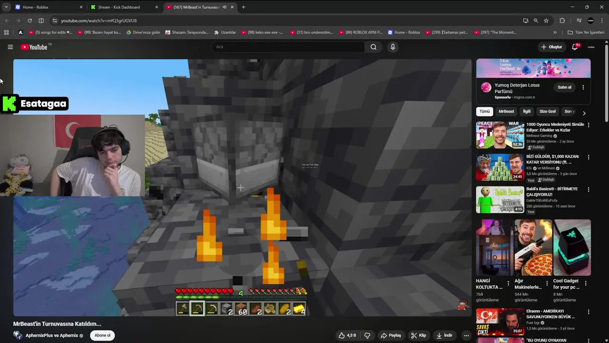The image size is (609, 343).
Task: Click Satın al on the Yumoş ad
Action: 564,87
